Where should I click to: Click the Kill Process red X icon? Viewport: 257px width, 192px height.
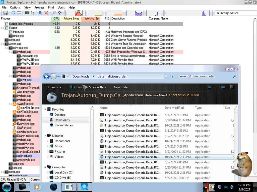coord(46,13)
